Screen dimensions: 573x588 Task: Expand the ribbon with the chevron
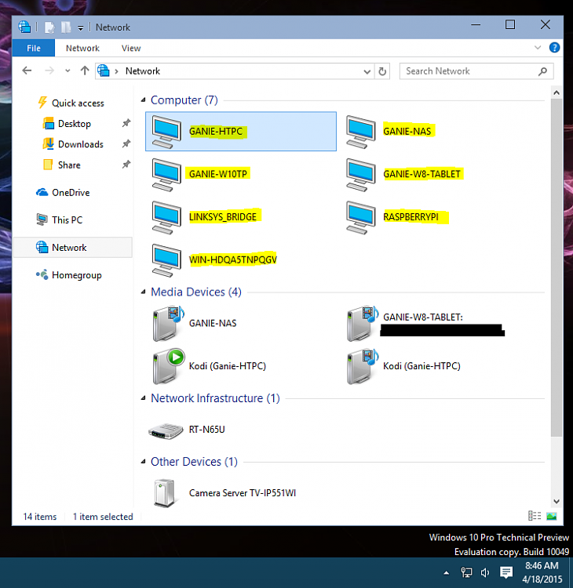pos(538,48)
